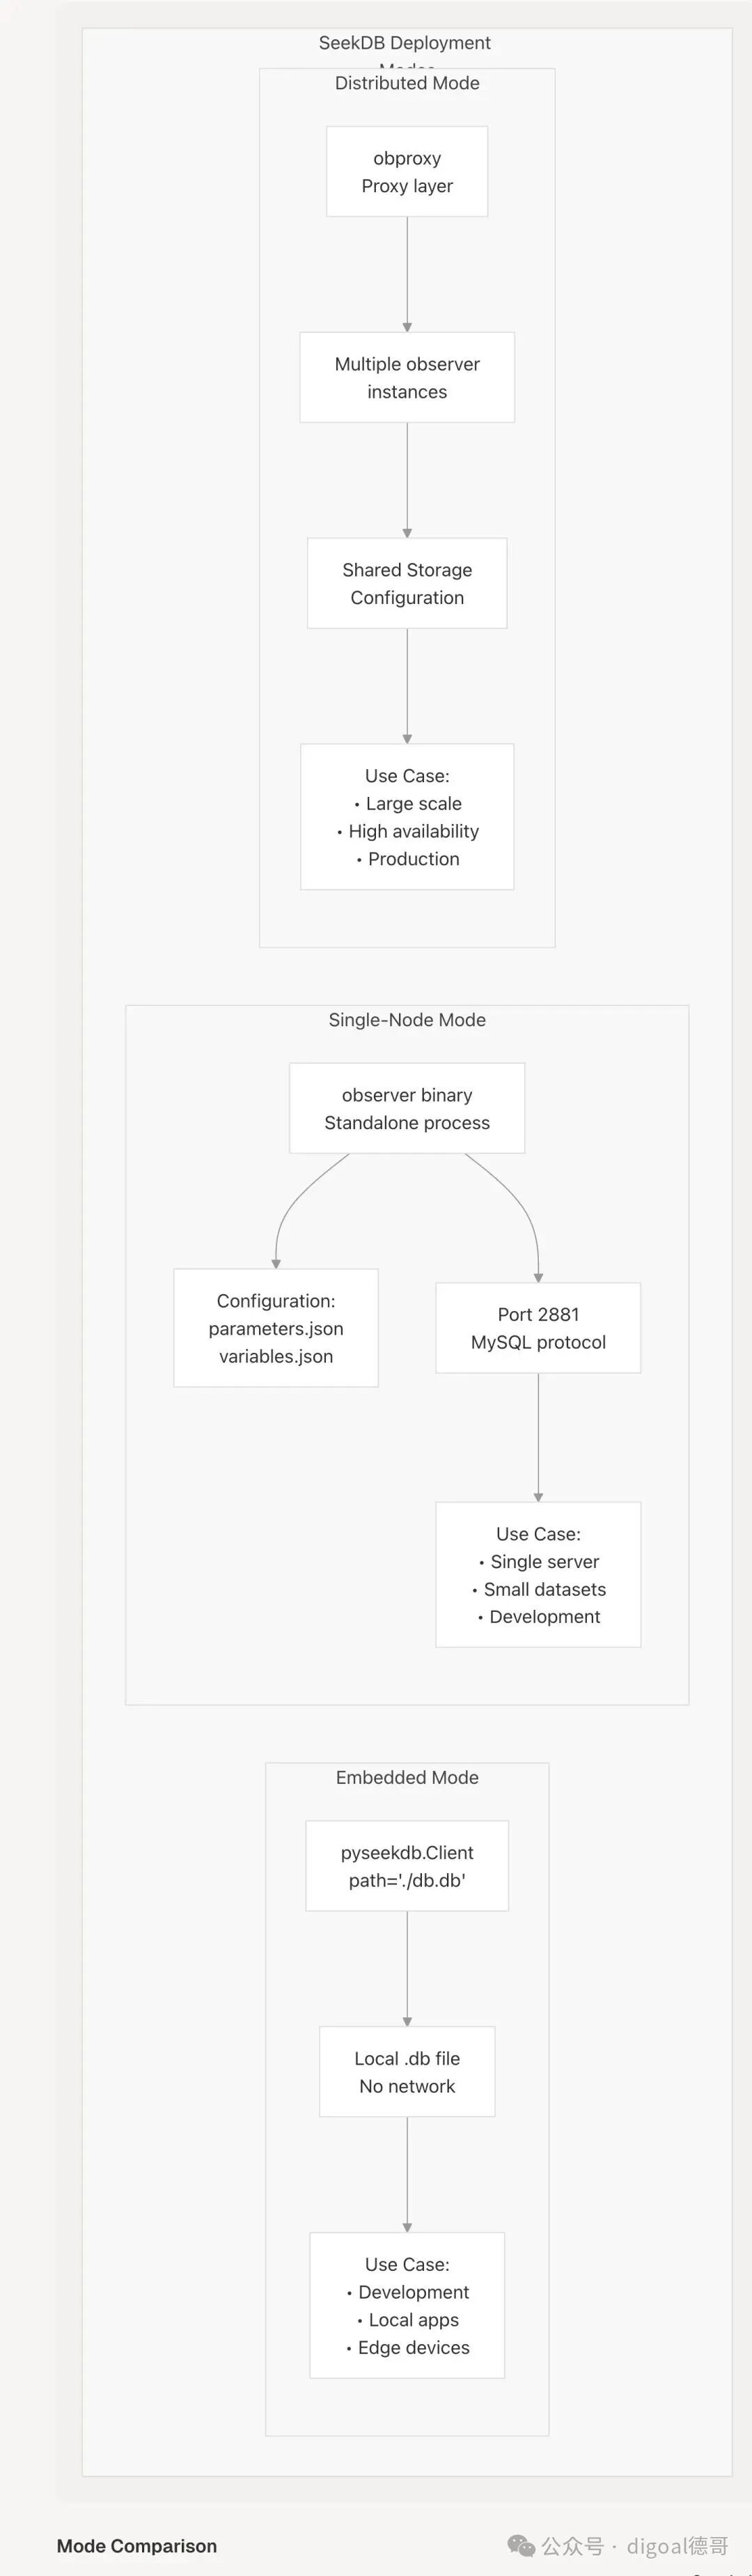This screenshot has width=752, height=2576.
Task: Select the "Local .db file No network" node
Action: pos(407,2071)
